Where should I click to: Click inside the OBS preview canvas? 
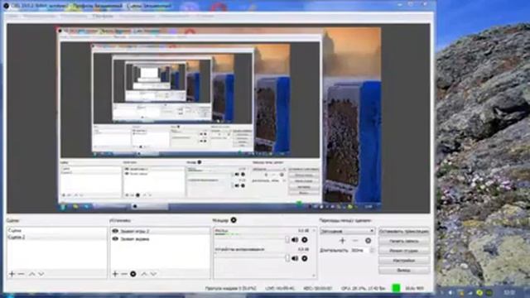pyautogui.click(x=219, y=118)
